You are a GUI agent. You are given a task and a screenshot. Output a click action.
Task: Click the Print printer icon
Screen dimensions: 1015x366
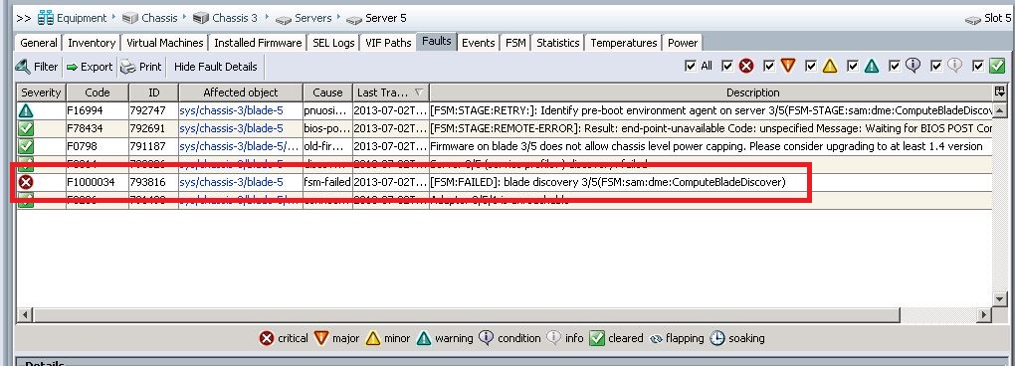coord(128,67)
